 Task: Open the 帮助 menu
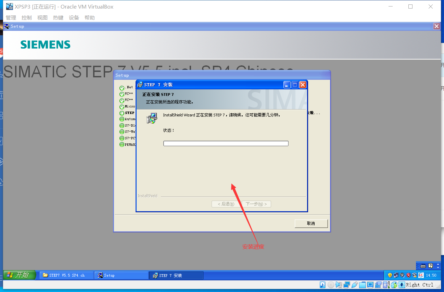pos(90,18)
